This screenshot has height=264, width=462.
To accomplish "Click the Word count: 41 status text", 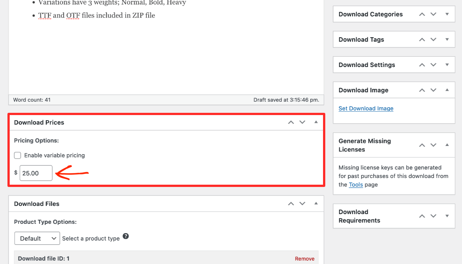I will [x=32, y=100].
